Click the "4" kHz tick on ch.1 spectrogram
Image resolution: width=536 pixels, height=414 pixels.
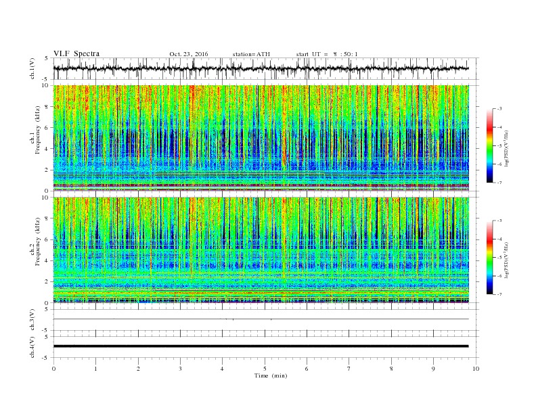pos(47,149)
